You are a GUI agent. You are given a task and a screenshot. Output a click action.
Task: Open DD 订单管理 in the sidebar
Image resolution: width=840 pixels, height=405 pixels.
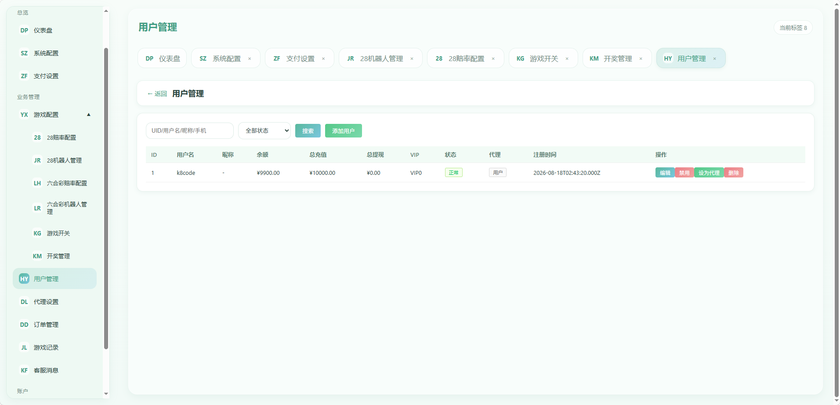coord(54,325)
